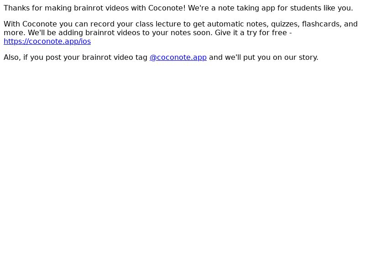The image size is (365, 274).
Task: Click "With Coconote" starting the second paragraph
Action: [30, 24]
